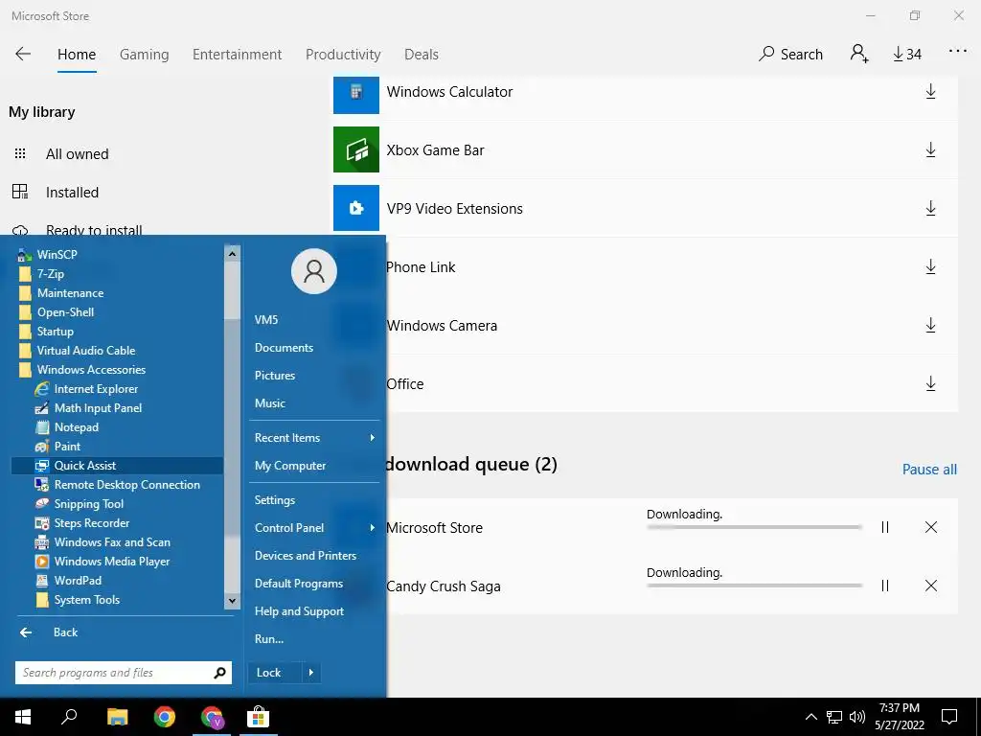Click Microsoft Store download progress bar
The height and width of the screenshot is (736, 981).
[x=755, y=527]
